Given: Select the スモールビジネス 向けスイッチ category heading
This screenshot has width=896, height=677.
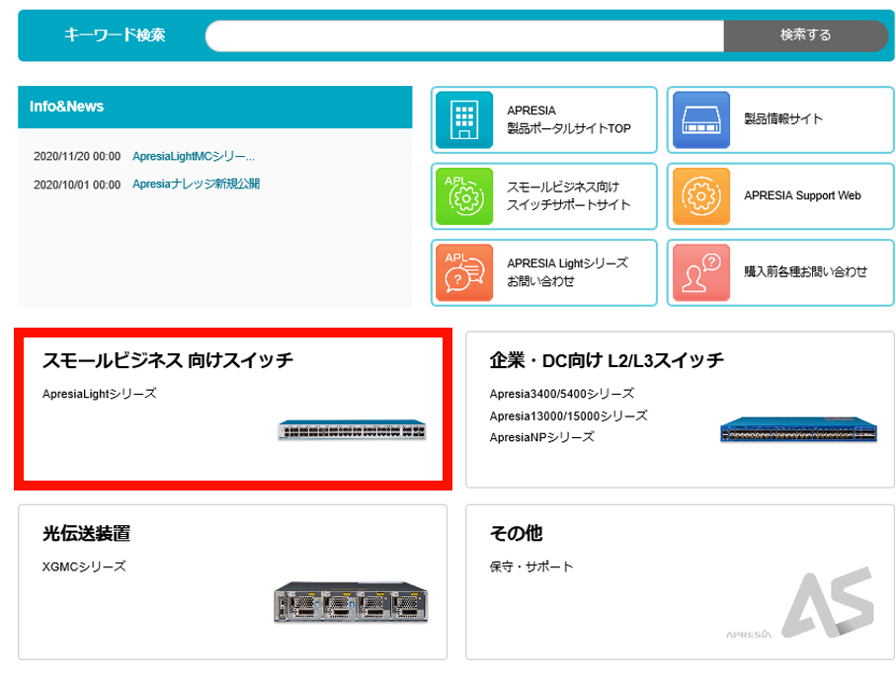Looking at the screenshot, I should point(168,361).
